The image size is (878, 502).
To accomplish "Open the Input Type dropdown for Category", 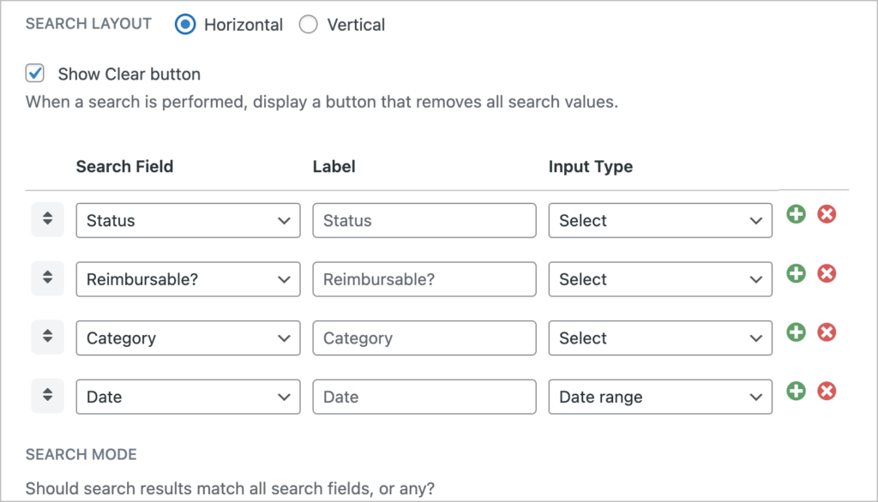I will click(659, 338).
